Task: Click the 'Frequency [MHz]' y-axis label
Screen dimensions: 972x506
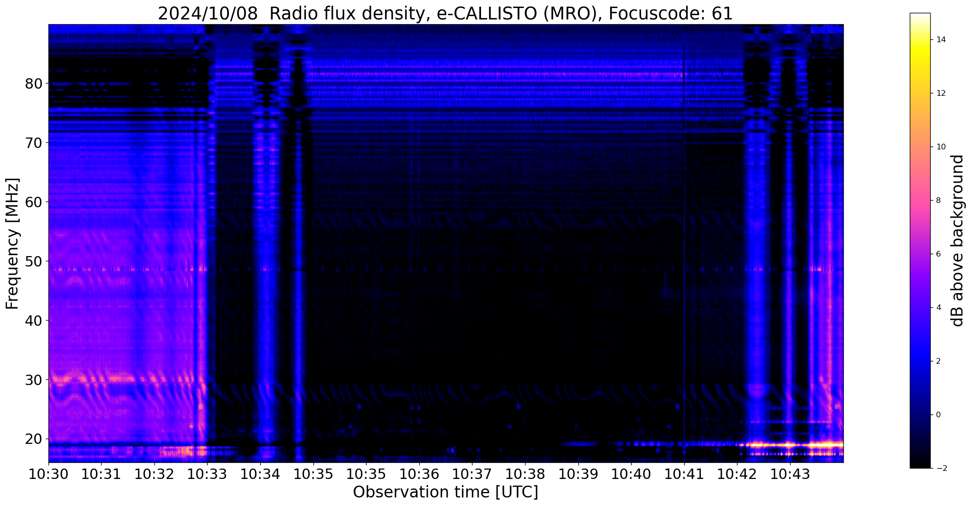Action: tap(13, 243)
